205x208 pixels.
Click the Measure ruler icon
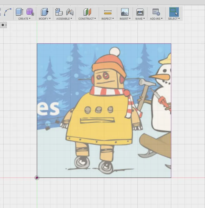pos(108,12)
